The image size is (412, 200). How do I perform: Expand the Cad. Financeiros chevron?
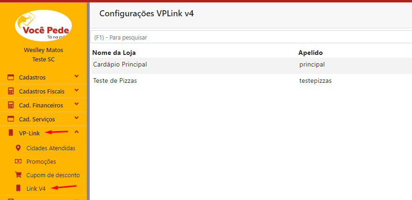coord(77,105)
